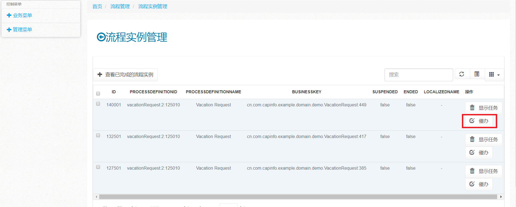Click Vacation Request name in row 132501

(x=213, y=137)
